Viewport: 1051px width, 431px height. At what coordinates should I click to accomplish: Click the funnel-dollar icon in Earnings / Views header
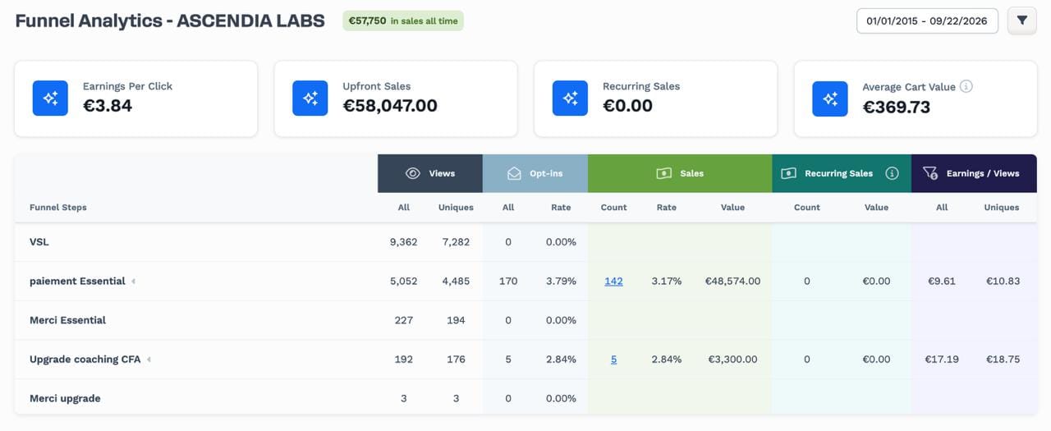coord(930,173)
